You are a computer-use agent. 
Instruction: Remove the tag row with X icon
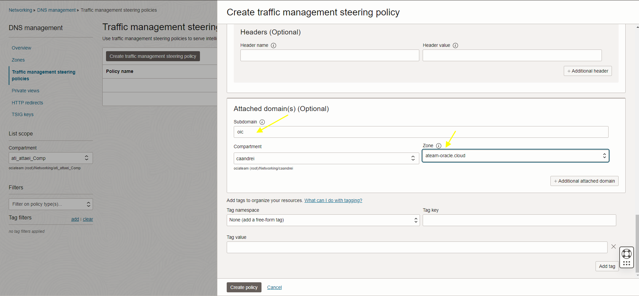click(x=613, y=246)
